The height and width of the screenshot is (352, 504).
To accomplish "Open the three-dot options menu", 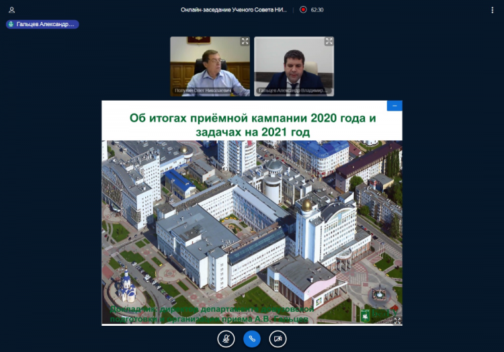I will (492, 10).
